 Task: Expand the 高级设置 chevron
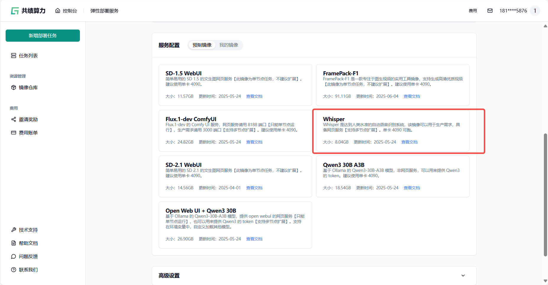tap(463, 276)
